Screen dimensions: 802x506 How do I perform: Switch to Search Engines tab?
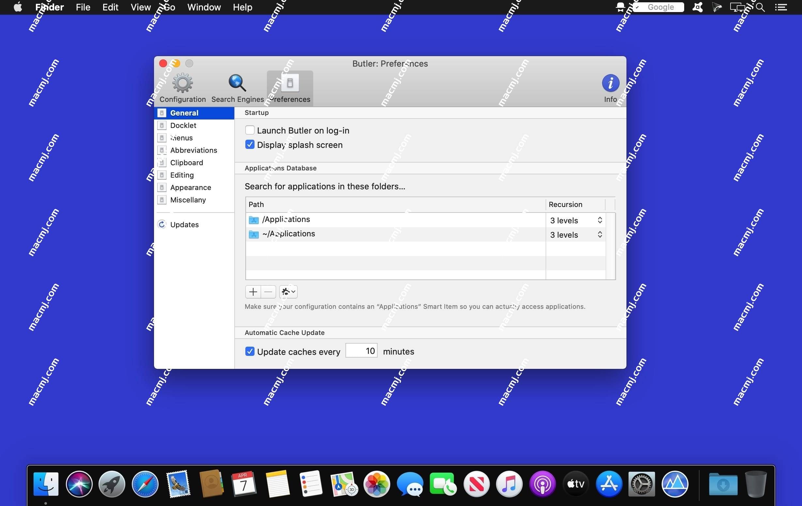(238, 87)
